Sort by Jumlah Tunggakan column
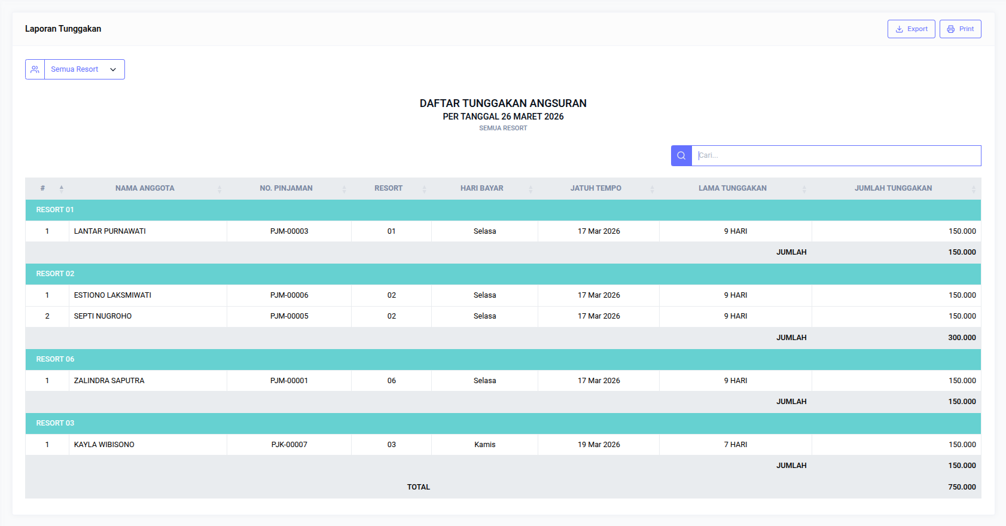Screen dimensions: 1006x526 (893, 188)
